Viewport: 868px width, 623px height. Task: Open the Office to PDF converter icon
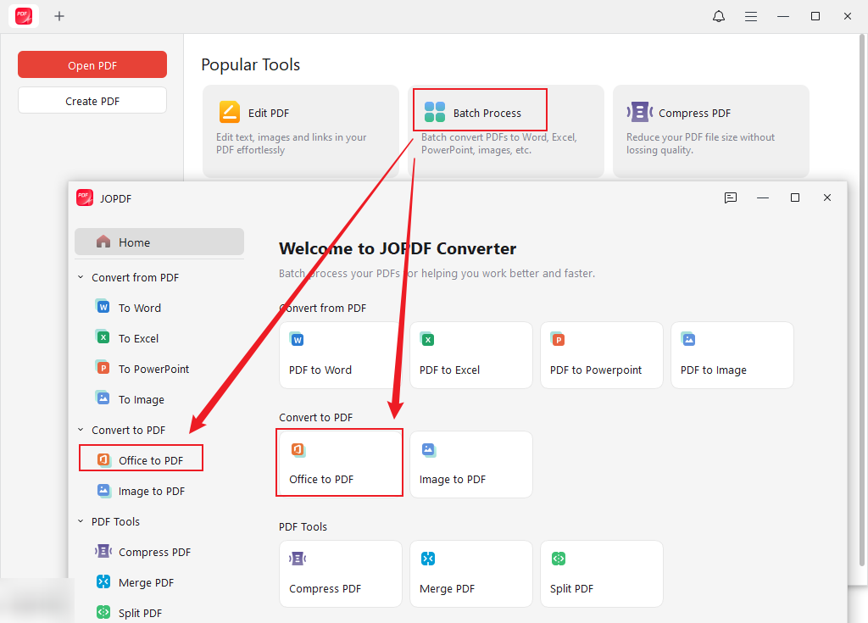(x=298, y=448)
